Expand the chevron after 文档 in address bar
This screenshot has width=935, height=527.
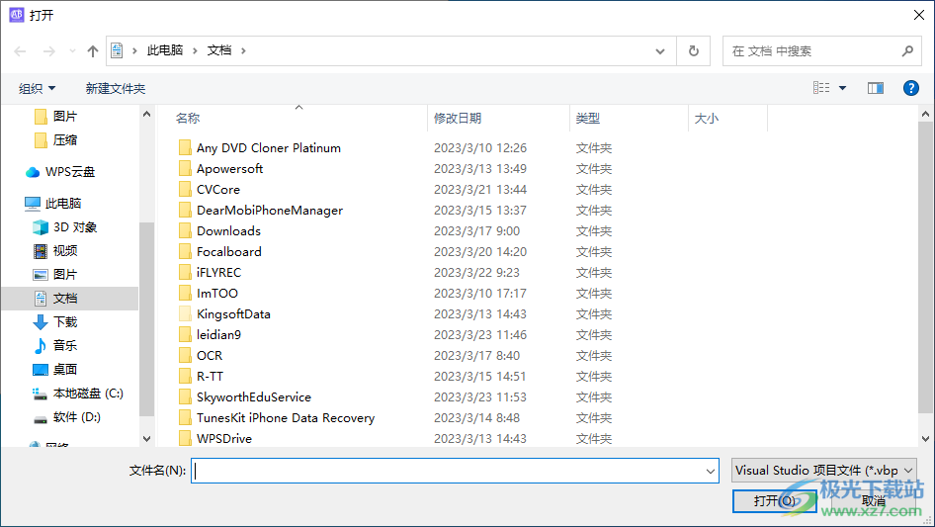[x=243, y=50]
